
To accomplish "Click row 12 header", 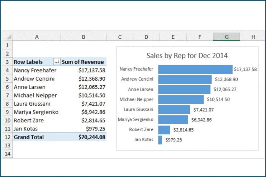I will [7, 137].
